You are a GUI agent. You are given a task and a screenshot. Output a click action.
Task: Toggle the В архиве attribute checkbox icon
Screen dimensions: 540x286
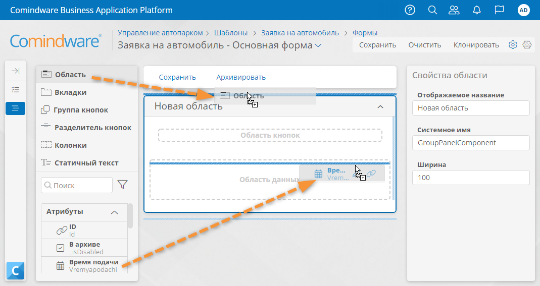60,248
